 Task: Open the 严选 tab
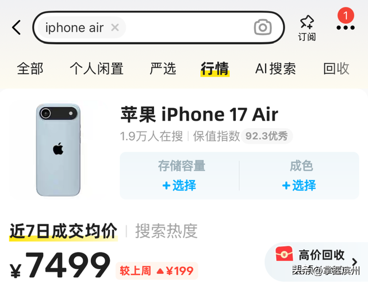163,68
